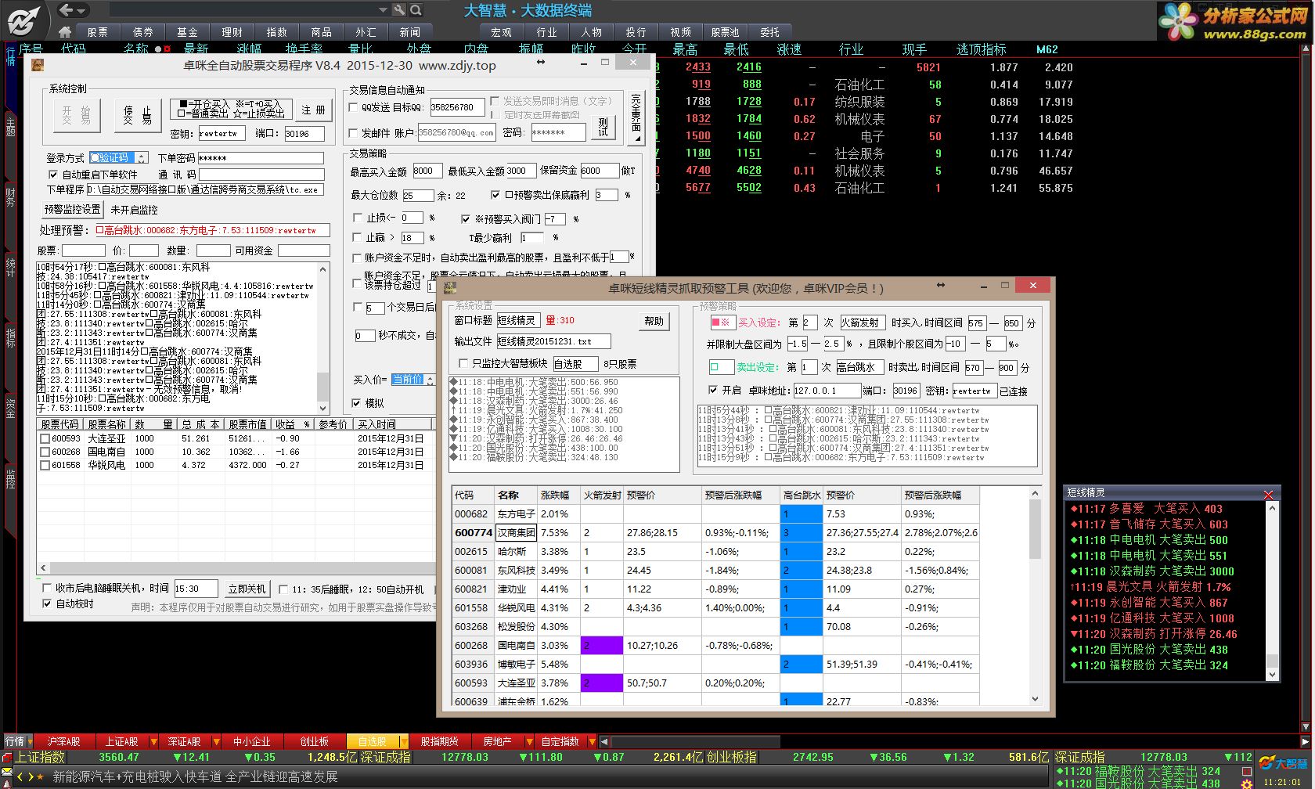This screenshot has width=1315, height=789.
Task: Click the back arrow navigation icon
Action: [x=66, y=10]
